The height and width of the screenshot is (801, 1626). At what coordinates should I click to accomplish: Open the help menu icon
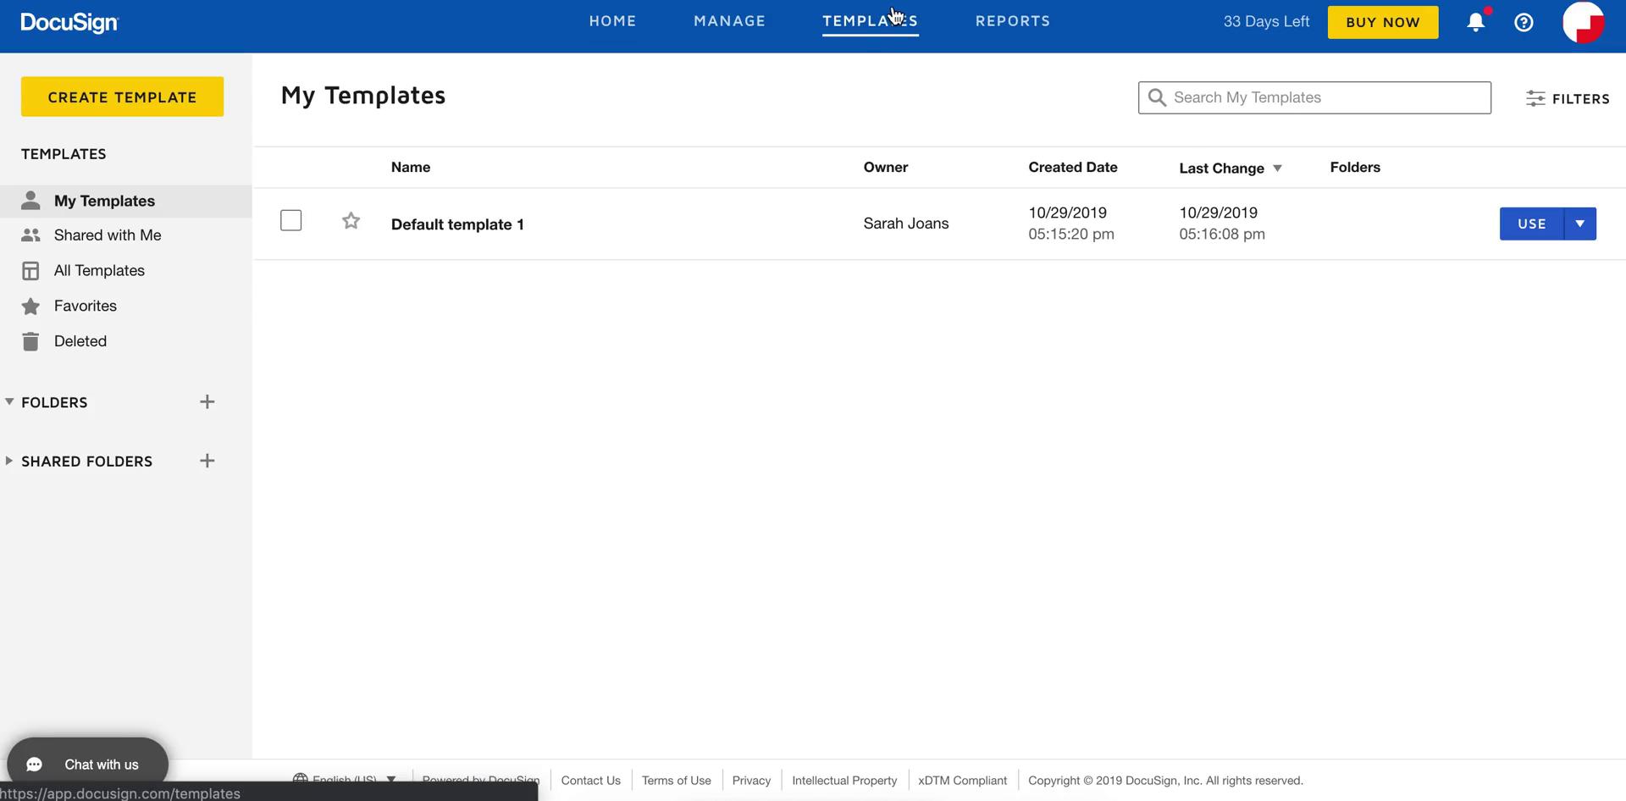coord(1524,22)
